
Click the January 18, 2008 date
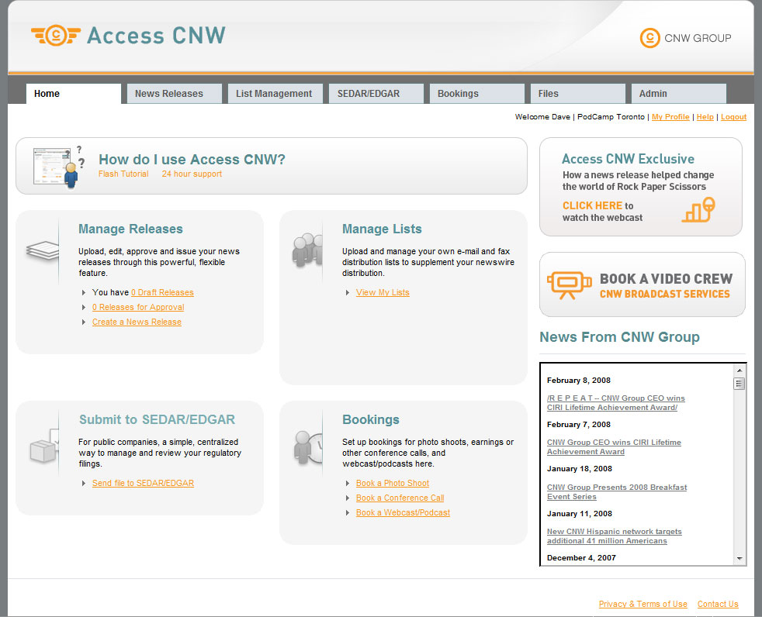[x=580, y=468]
